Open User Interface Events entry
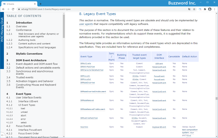The image size is (218, 138). point(29,97)
